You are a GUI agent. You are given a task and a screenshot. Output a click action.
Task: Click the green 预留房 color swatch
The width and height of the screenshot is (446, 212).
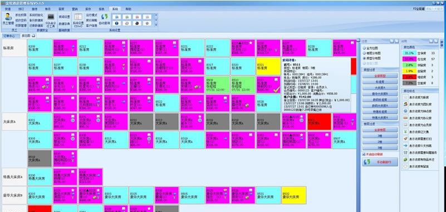tap(409, 65)
